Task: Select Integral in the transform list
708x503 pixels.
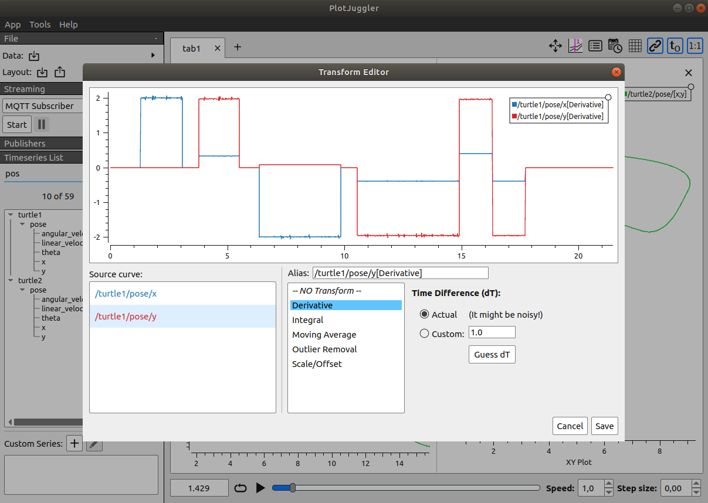Action: point(307,320)
